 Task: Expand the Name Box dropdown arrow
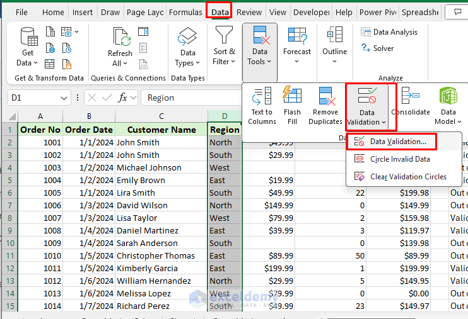click(64, 98)
